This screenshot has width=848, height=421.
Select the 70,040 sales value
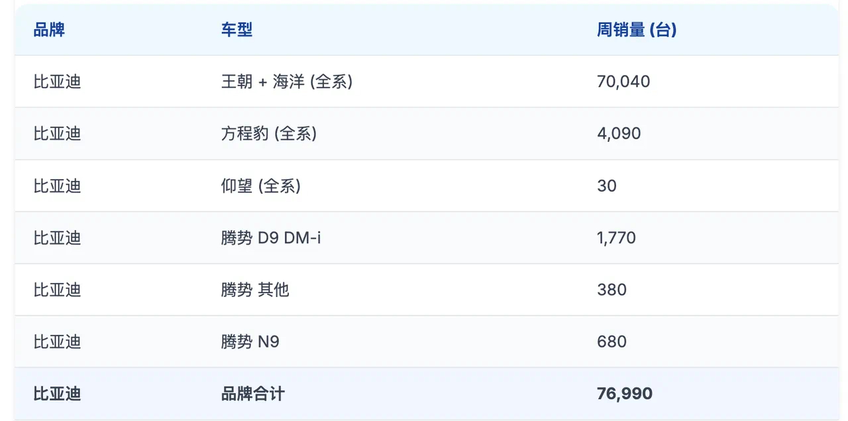tap(623, 82)
